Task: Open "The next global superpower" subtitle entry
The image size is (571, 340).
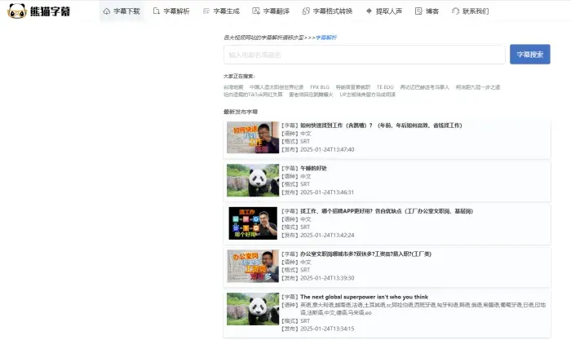Action: point(364,297)
